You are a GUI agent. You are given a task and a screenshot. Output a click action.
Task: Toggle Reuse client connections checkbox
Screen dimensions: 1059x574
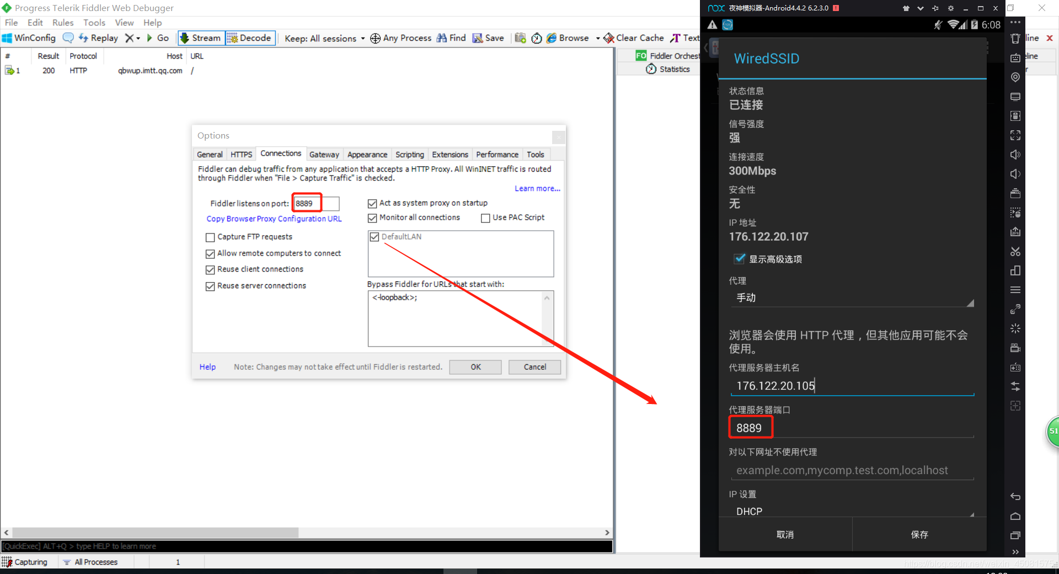coord(210,270)
